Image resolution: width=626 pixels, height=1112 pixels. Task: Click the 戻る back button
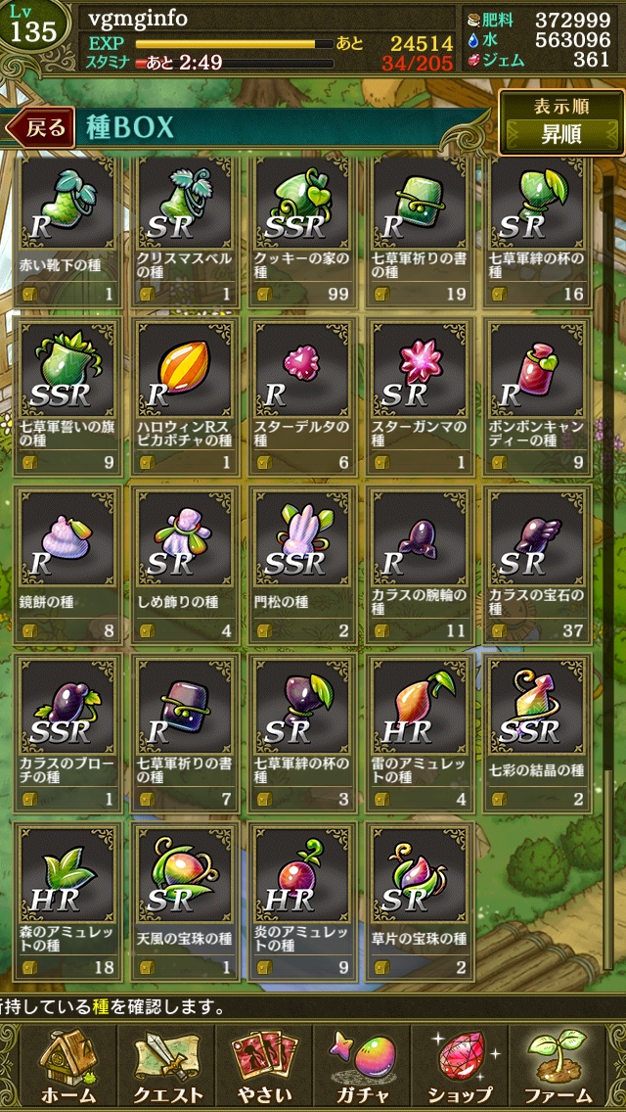click(40, 127)
